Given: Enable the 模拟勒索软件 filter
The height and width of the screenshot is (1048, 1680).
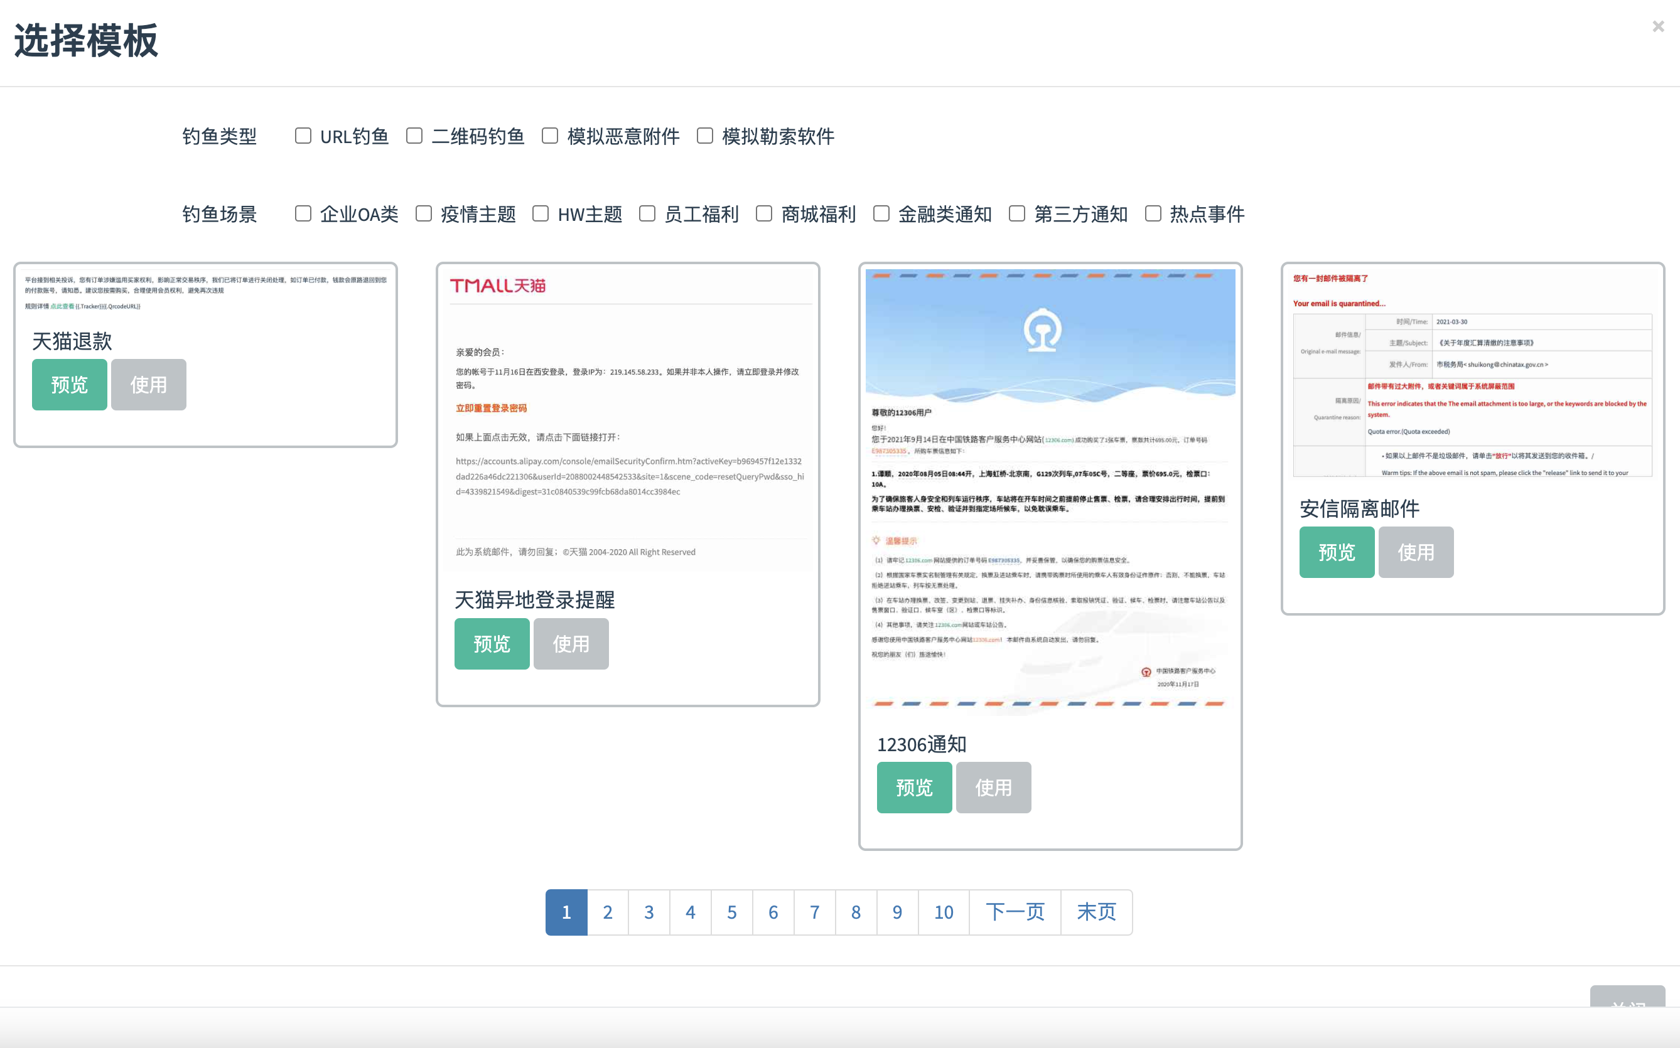Looking at the screenshot, I should click(705, 135).
